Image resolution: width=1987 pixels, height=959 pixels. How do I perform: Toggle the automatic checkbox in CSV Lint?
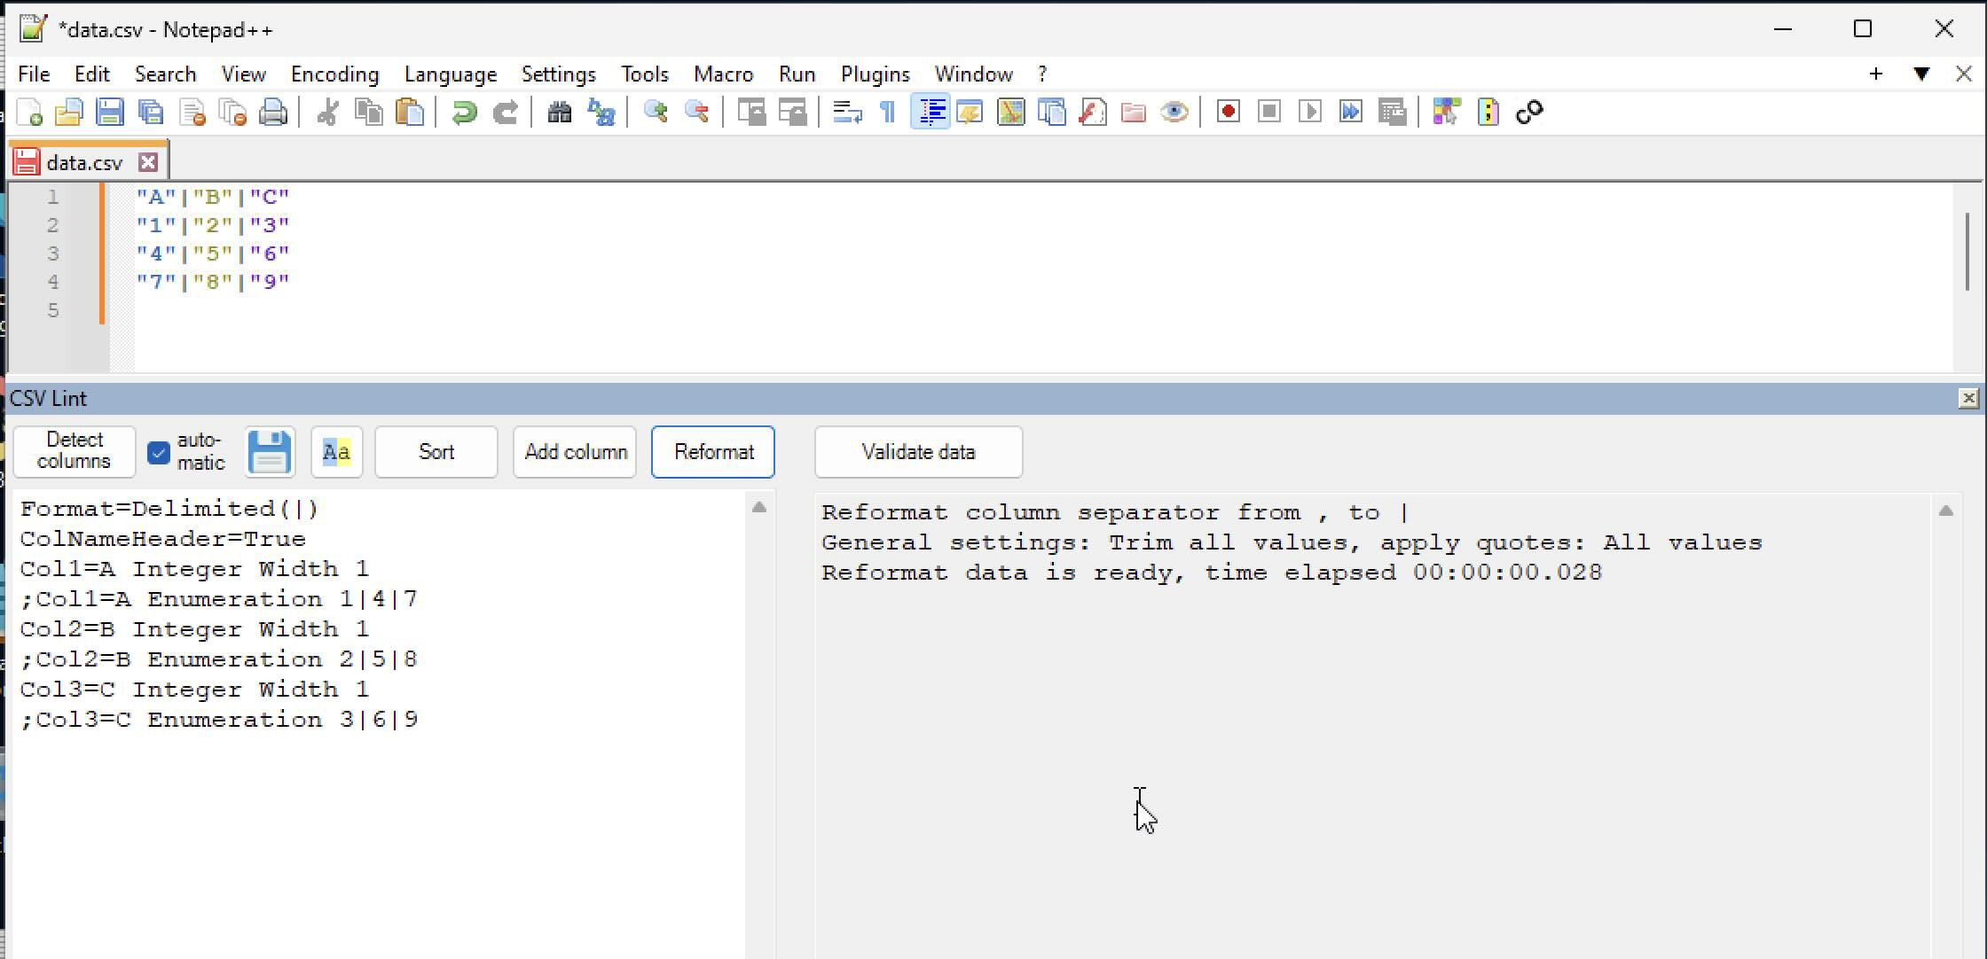click(159, 452)
